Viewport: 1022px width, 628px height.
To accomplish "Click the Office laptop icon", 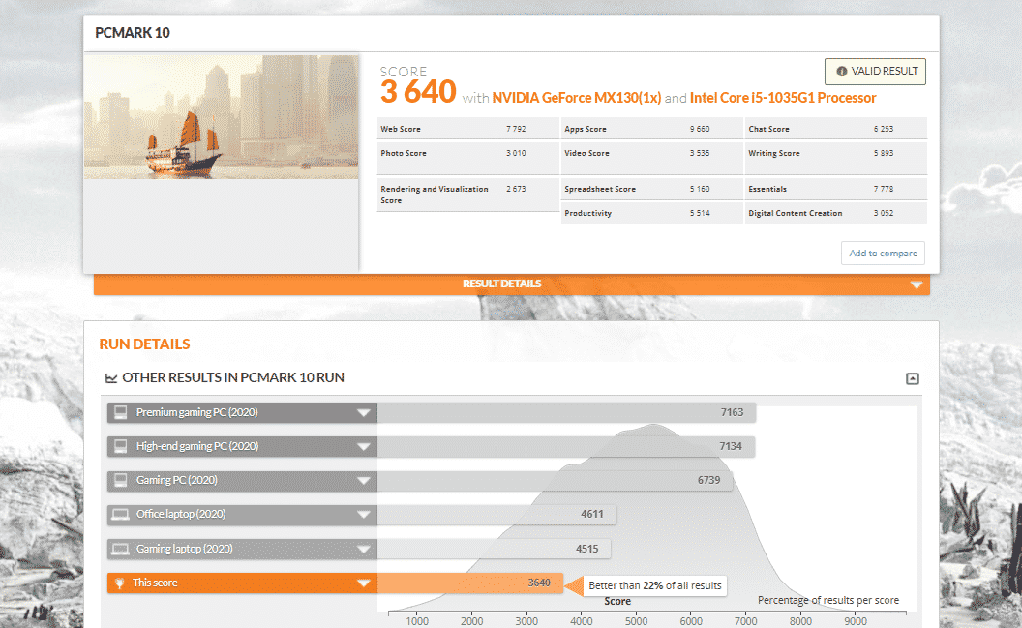I will coord(121,515).
